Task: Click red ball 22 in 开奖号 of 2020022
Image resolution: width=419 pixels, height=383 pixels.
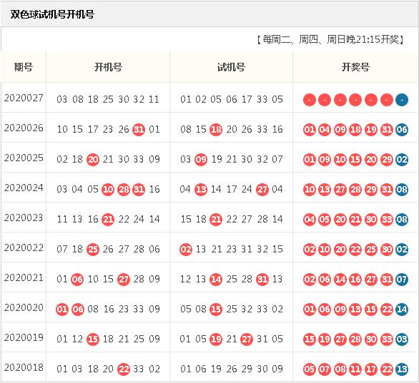Action: 355,250
